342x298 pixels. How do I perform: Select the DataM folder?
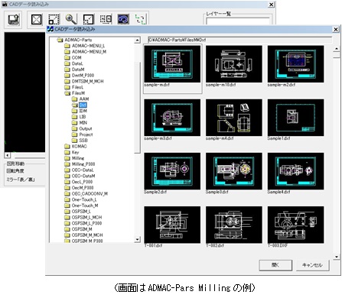click(x=78, y=70)
